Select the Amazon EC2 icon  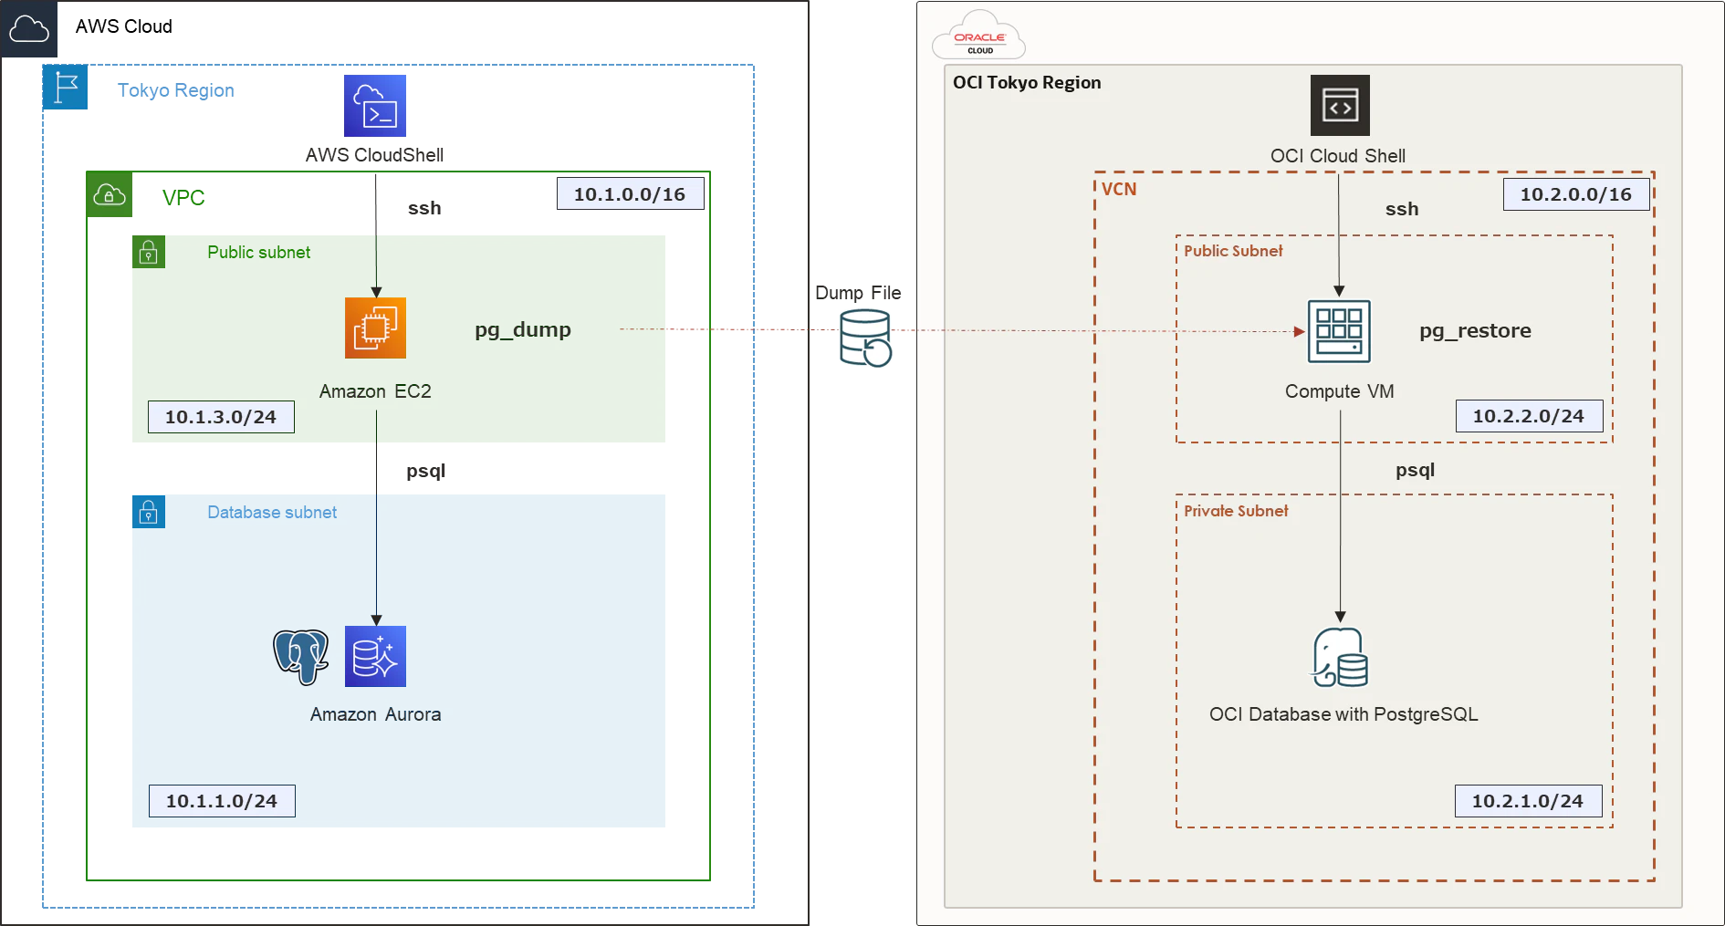pyautogui.click(x=375, y=328)
